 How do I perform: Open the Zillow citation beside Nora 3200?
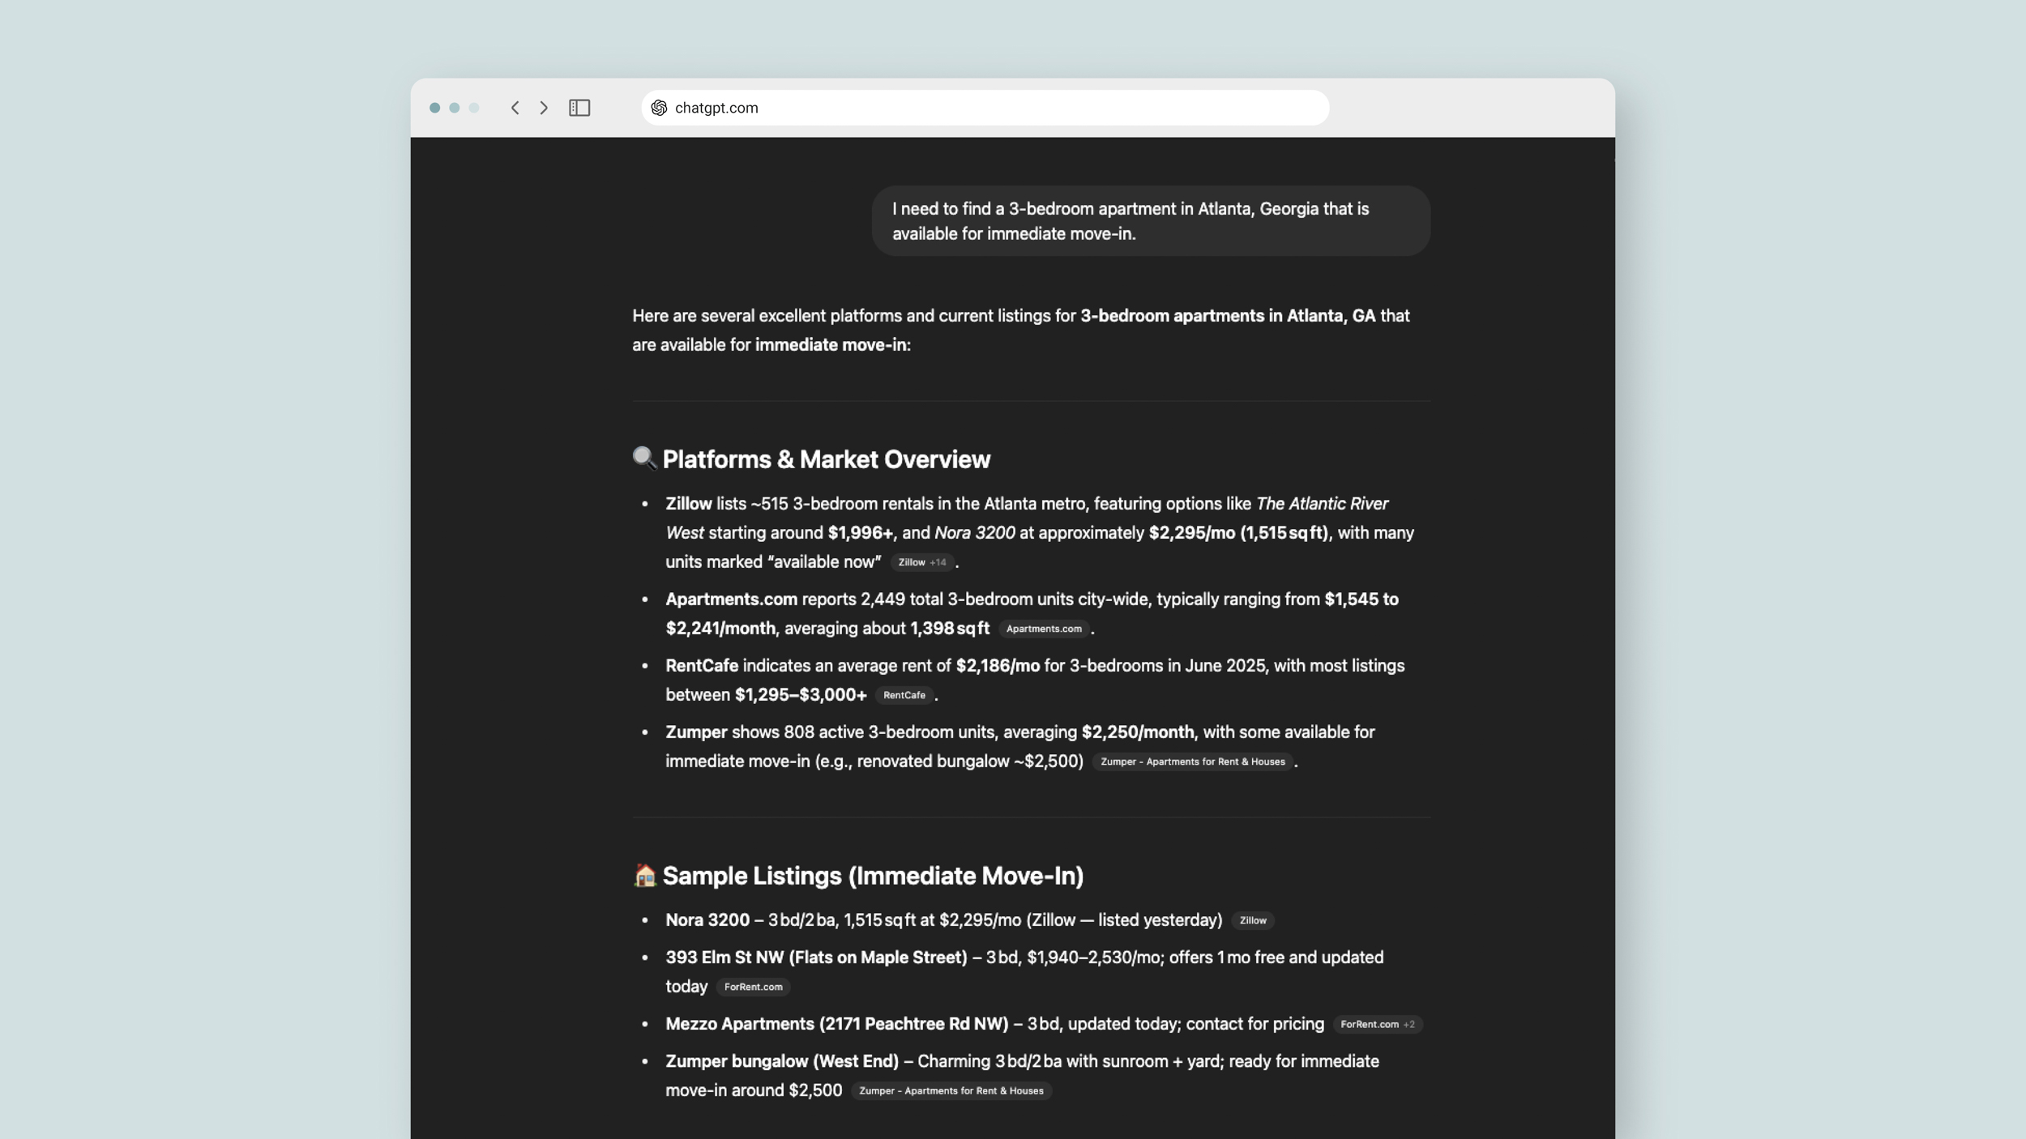pos(1252,920)
